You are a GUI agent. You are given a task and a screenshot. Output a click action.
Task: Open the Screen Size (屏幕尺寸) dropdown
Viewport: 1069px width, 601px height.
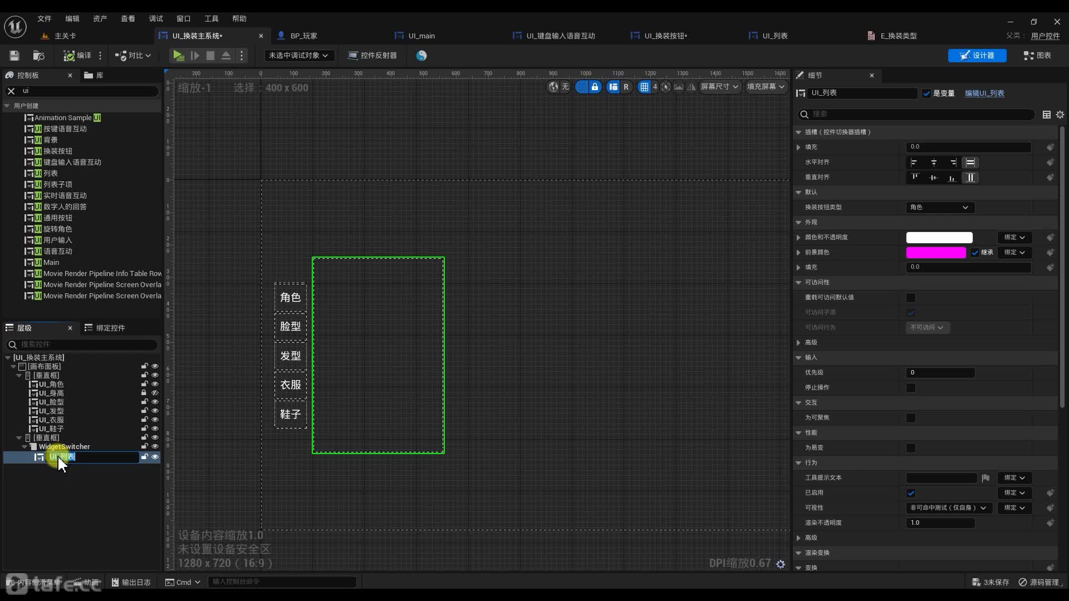[719, 87]
